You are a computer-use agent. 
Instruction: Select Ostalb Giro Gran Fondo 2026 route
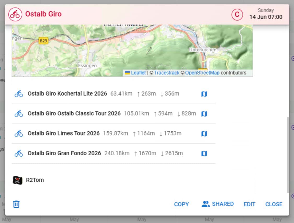pos(64,153)
